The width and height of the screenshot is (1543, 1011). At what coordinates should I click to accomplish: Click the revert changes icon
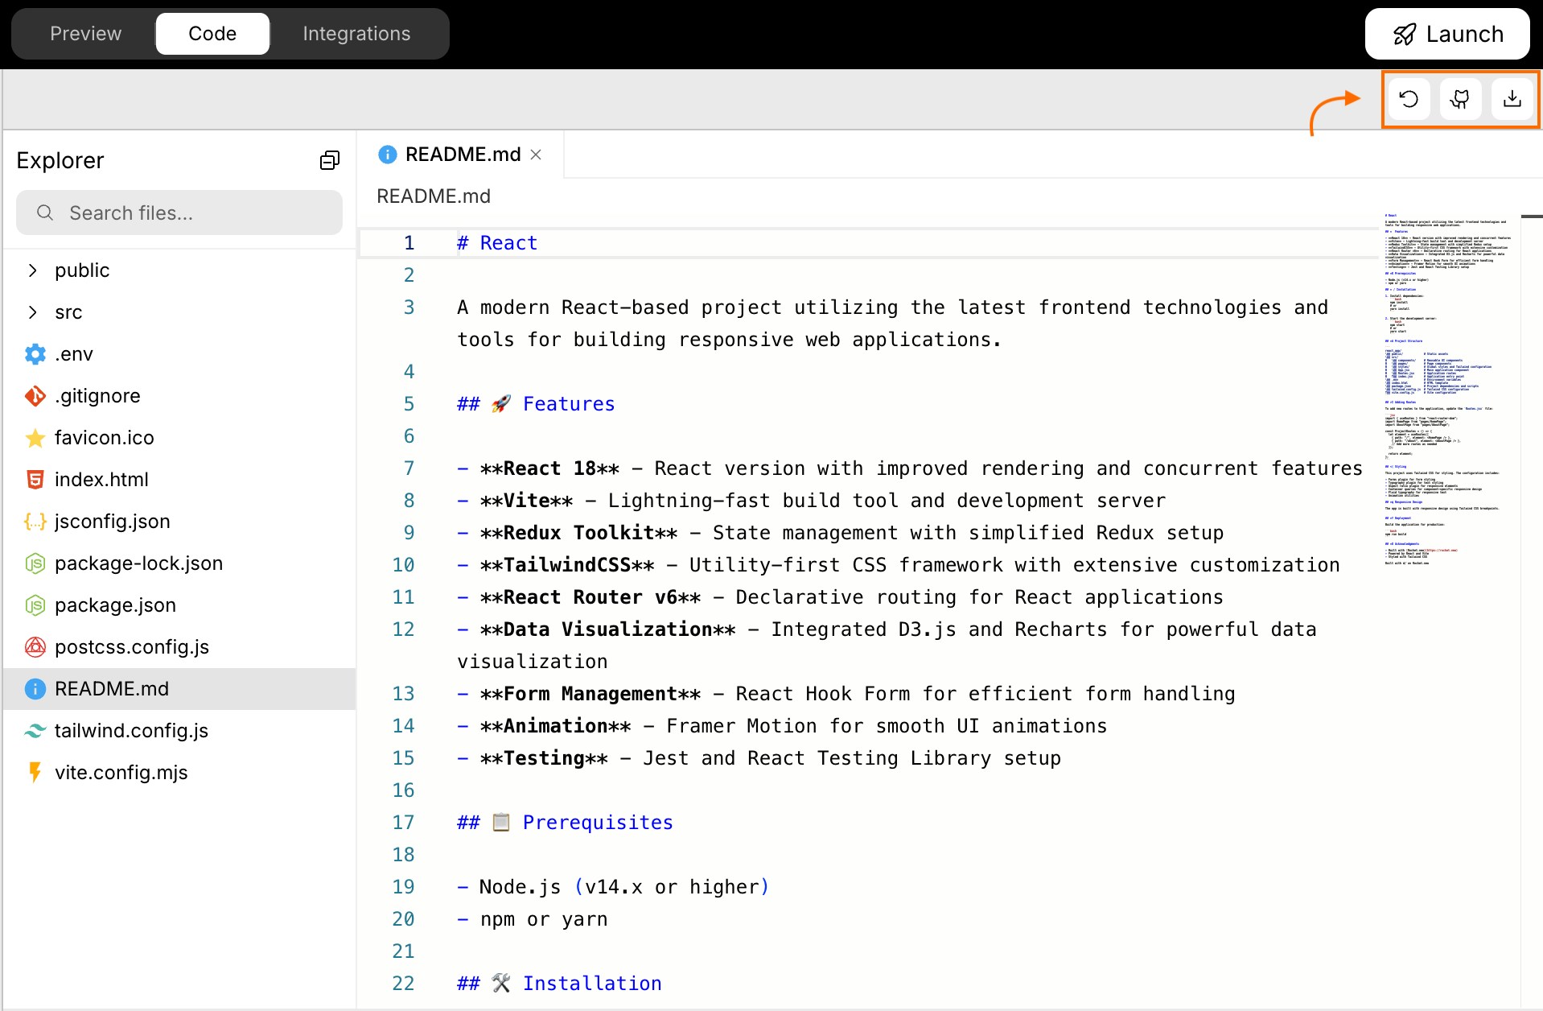tap(1408, 98)
